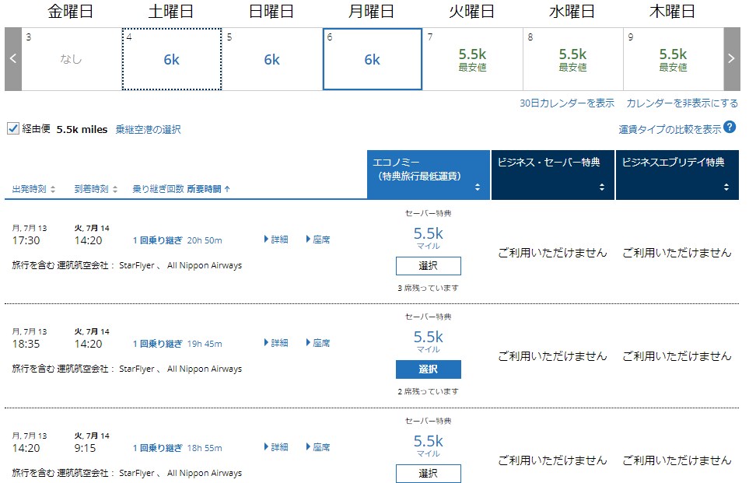Expand 詳細 for 17:30 departure flight
This screenshot has height=483, width=756.
276,239
